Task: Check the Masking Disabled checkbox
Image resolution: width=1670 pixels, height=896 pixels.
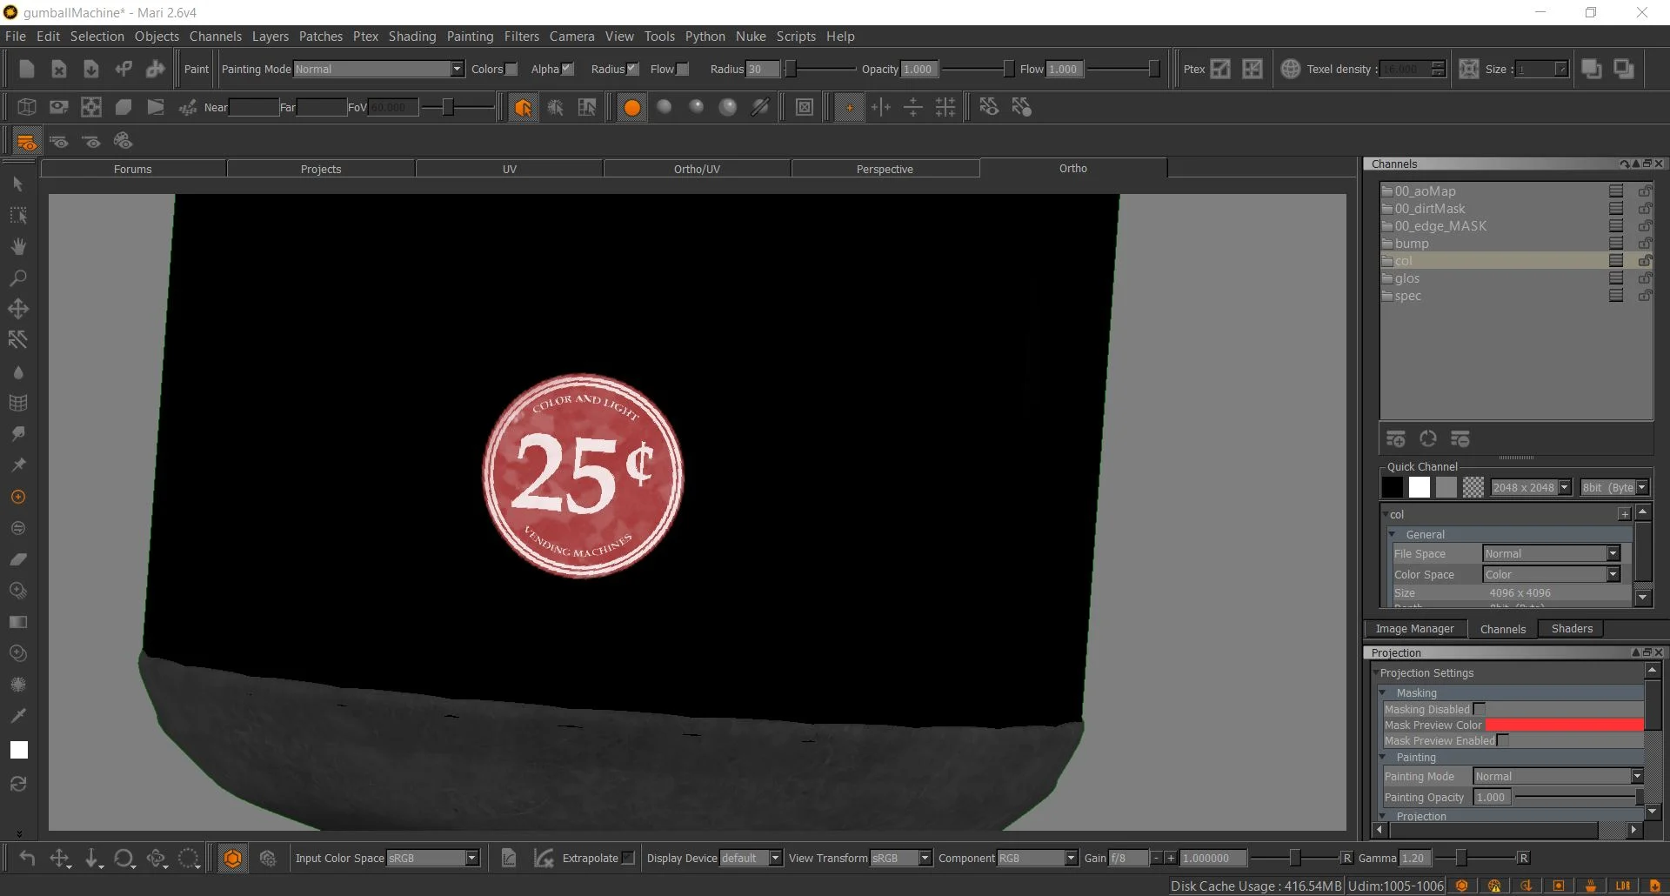Action: pos(1480,709)
